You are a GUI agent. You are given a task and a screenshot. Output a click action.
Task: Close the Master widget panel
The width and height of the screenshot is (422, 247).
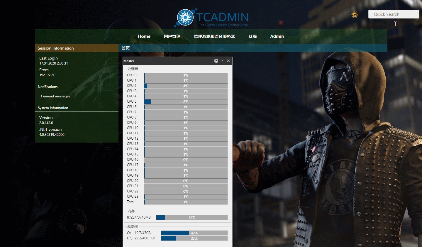228,61
